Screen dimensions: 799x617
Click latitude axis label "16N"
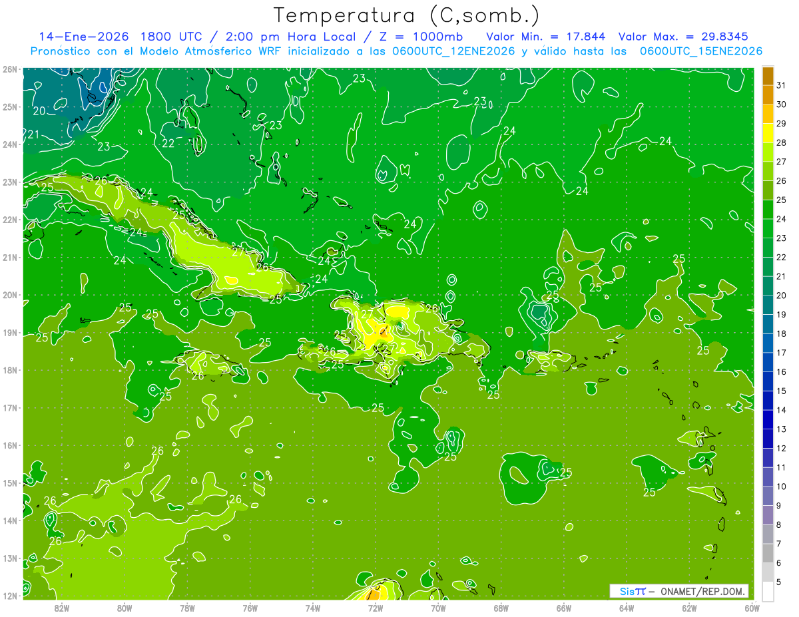pyautogui.click(x=9, y=445)
